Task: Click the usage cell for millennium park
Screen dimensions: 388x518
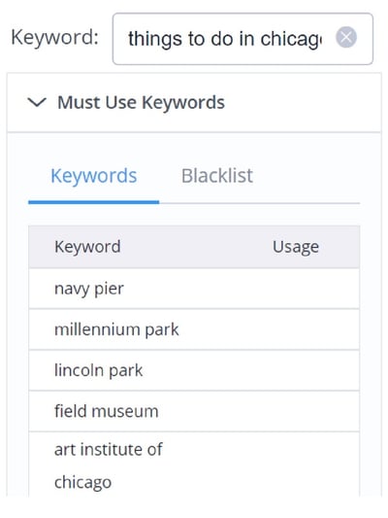Action: 296,329
